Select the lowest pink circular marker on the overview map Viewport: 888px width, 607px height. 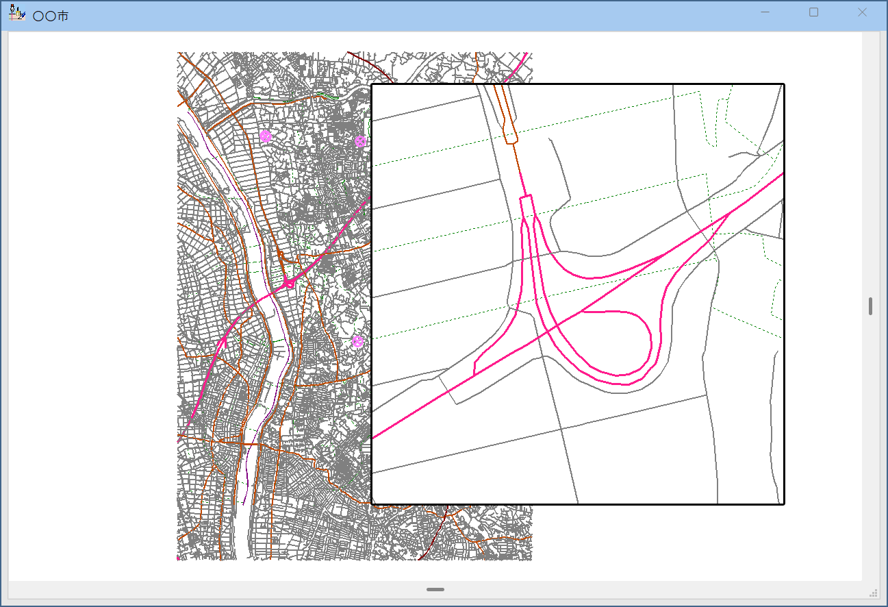pyautogui.click(x=357, y=340)
